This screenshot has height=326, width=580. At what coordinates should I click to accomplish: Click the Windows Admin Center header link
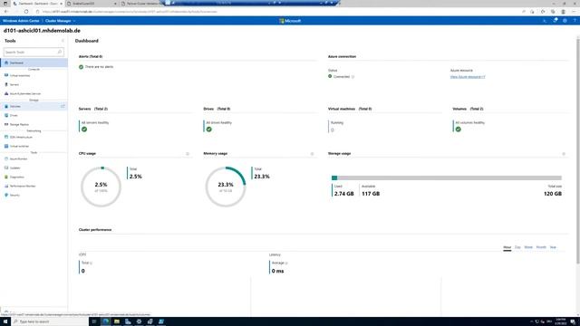coord(21,21)
